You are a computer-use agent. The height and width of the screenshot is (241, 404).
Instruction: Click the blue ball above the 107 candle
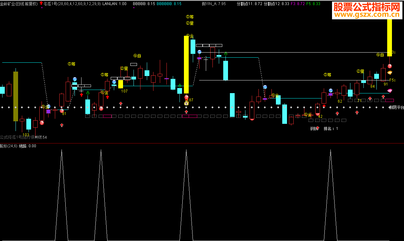tap(114, 82)
